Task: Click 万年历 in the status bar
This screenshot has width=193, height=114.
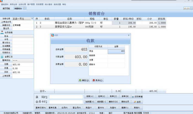Action: [x=146, y=113]
